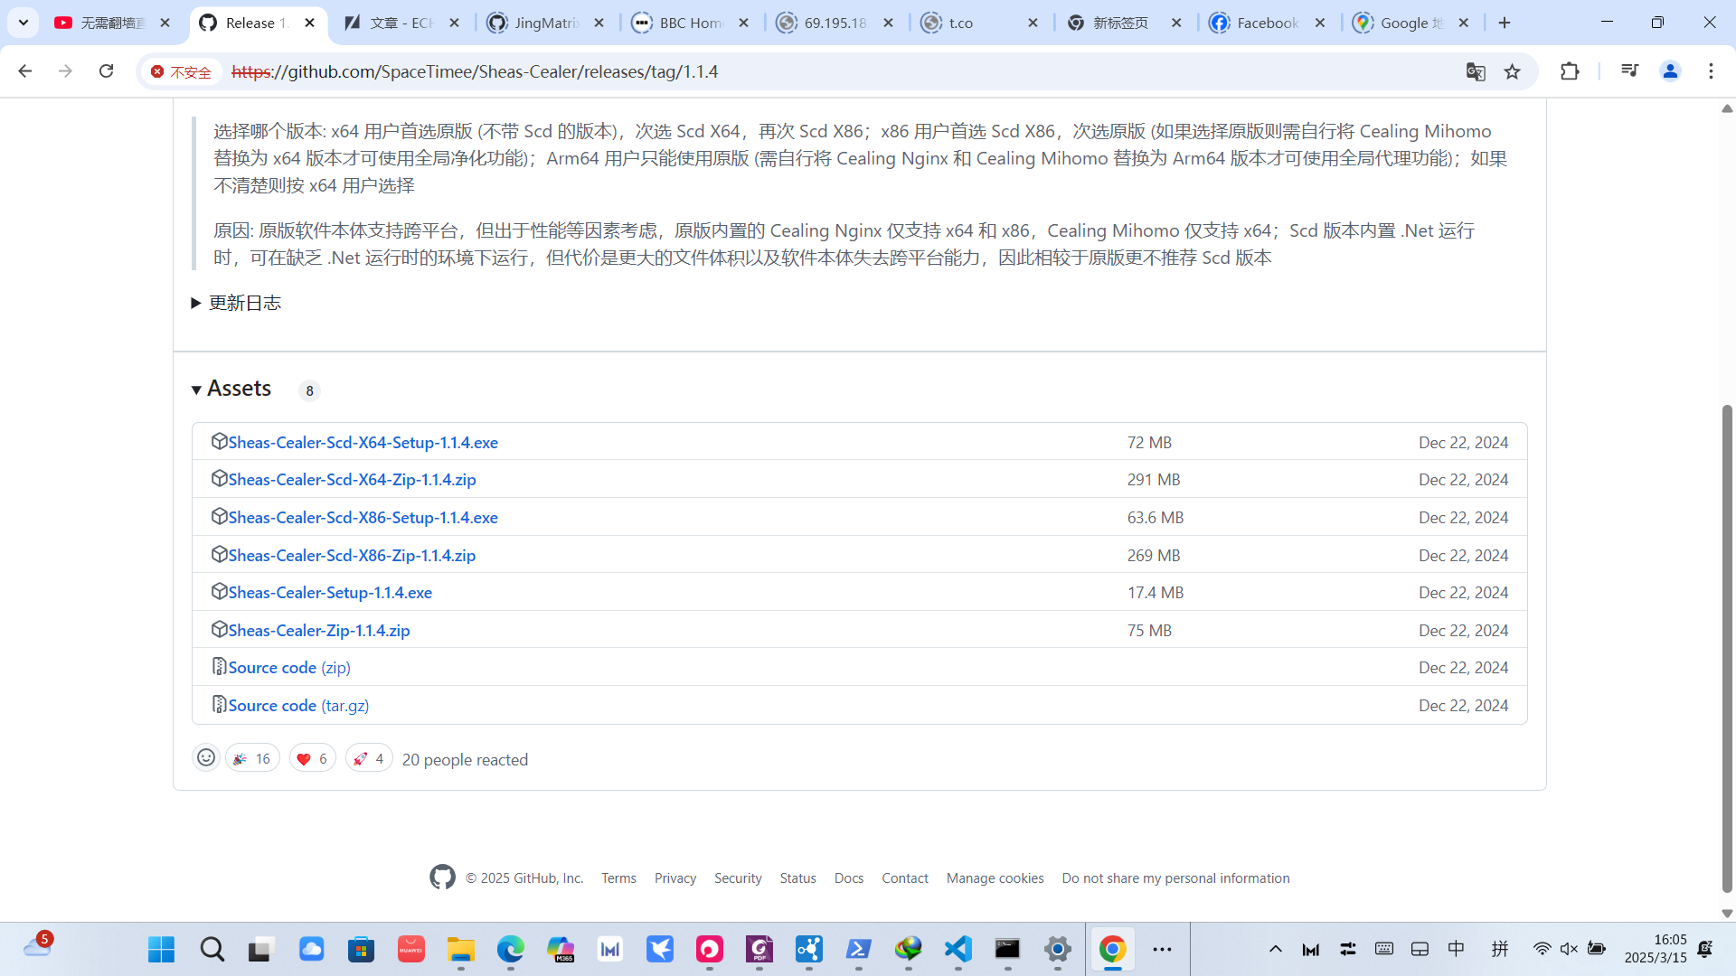This screenshot has height=976, width=1736.
Task: Reload the current GitHub page
Action: click(106, 71)
